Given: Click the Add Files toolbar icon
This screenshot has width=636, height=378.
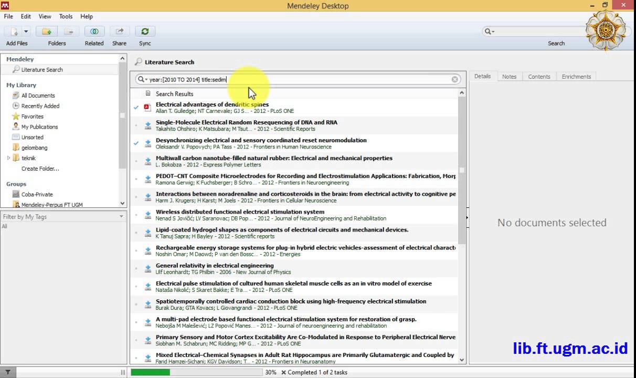Looking at the screenshot, I should [x=14, y=31].
